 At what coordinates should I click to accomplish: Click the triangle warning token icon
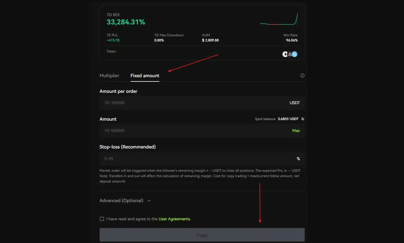[290, 54]
